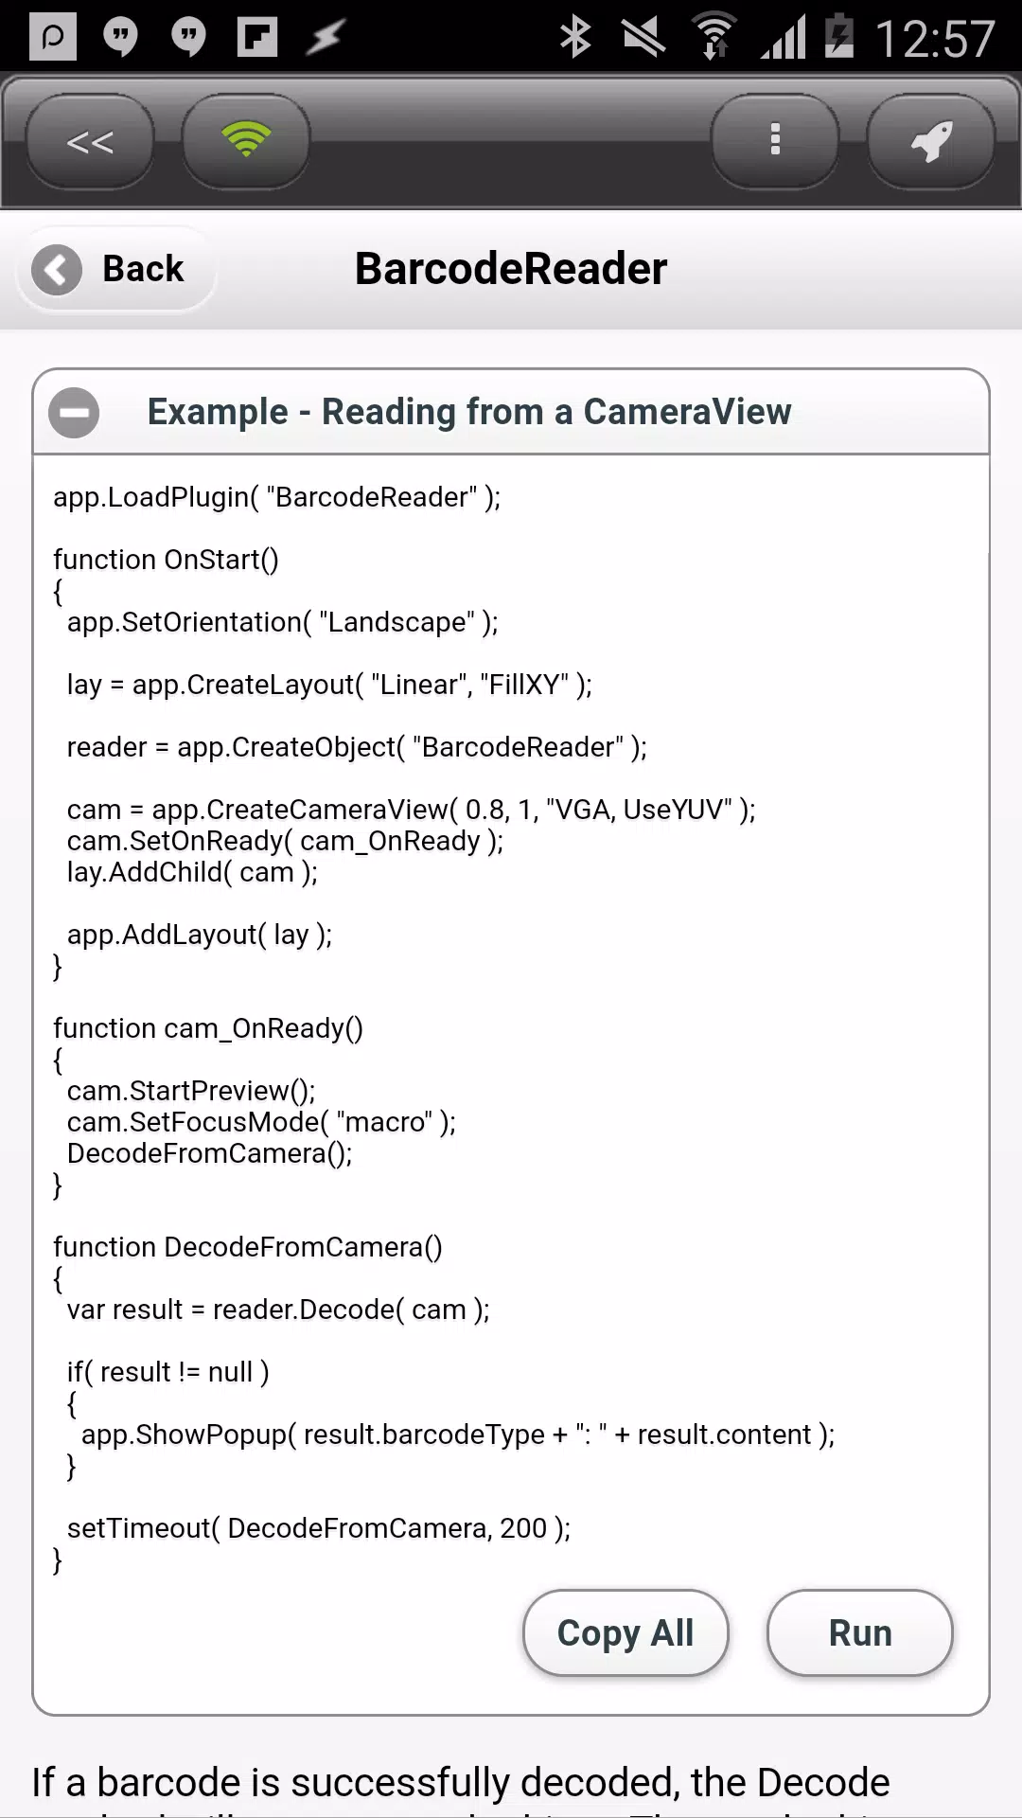Image resolution: width=1022 pixels, height=1818 pixels.
Task: Tap the double-arrow back toolbar button
Action: click(90, 142)
